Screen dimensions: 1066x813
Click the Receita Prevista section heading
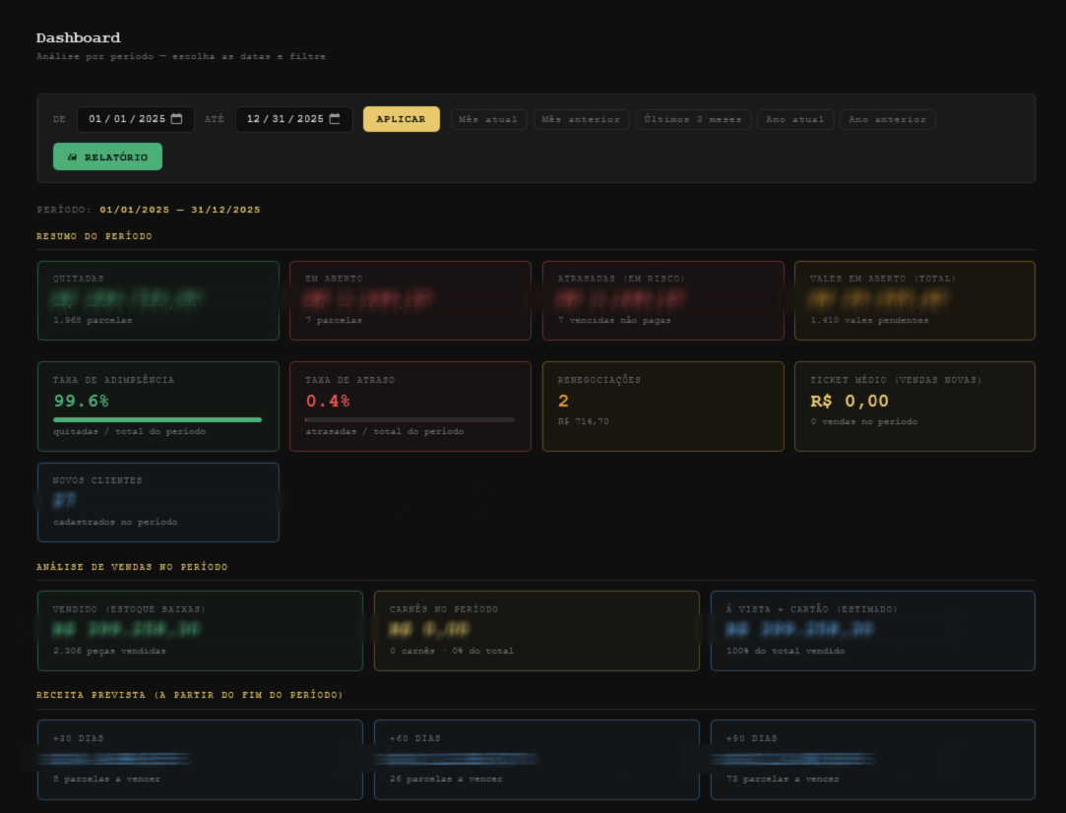[x=190, y=695]
